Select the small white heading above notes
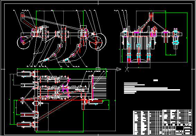Screen dimensions: 196x136 155,80
